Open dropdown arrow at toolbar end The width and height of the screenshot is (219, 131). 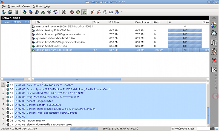tap(122, 12)
